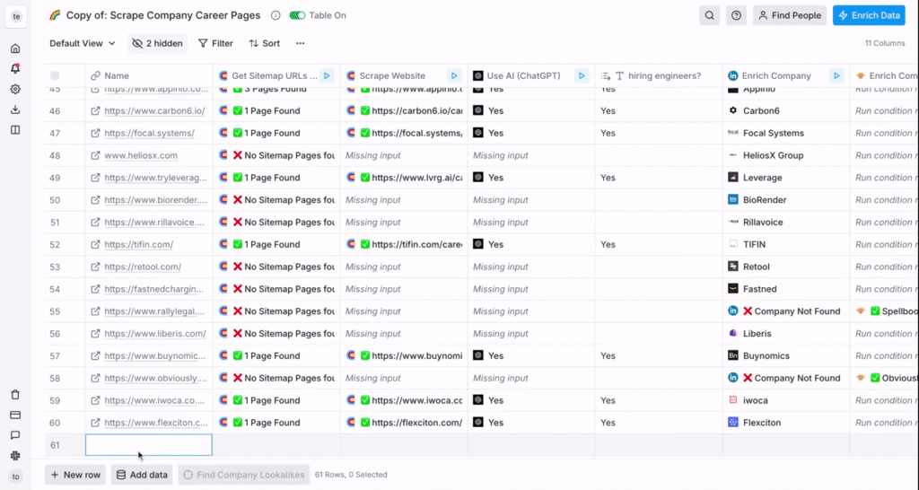Image resolution: width=919 pixels, height=490 pixels.
Task: Open the https://www.carbon6.io/ link
Action: coord(154,111)
